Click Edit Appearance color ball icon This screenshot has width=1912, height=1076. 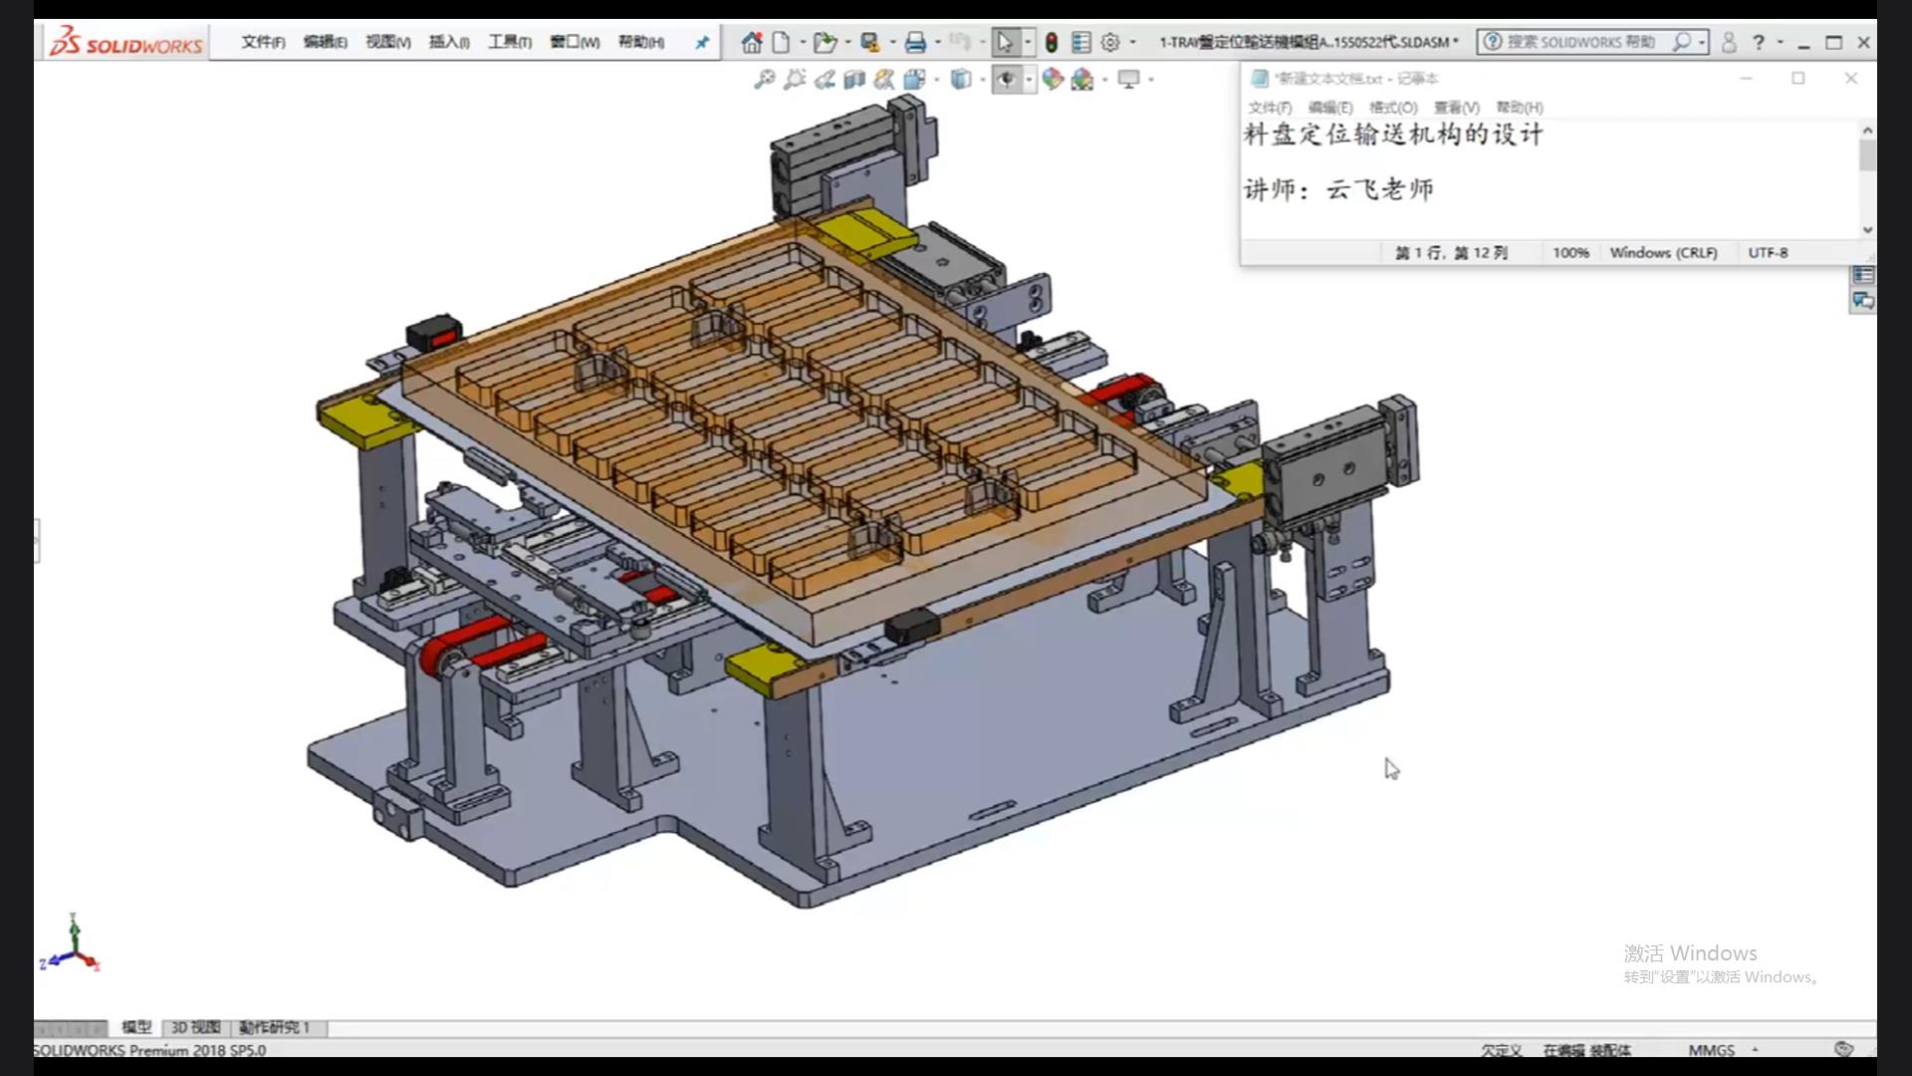[x=1053, y=79]
